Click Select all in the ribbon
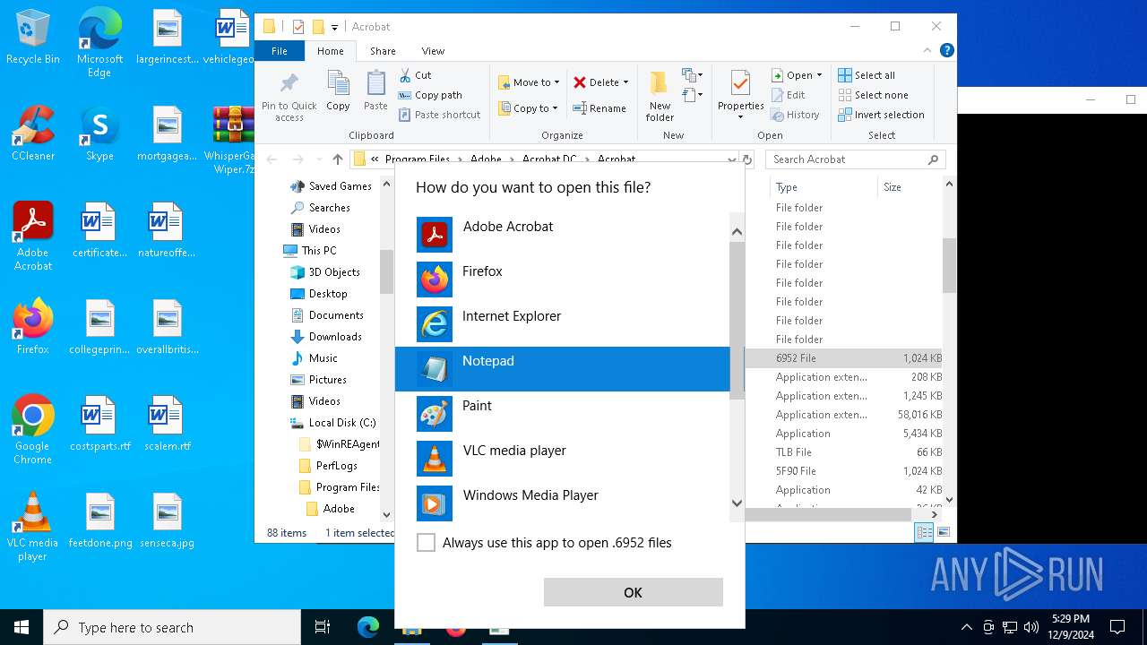The image size is (1147, 645). [x=867, y=75]
